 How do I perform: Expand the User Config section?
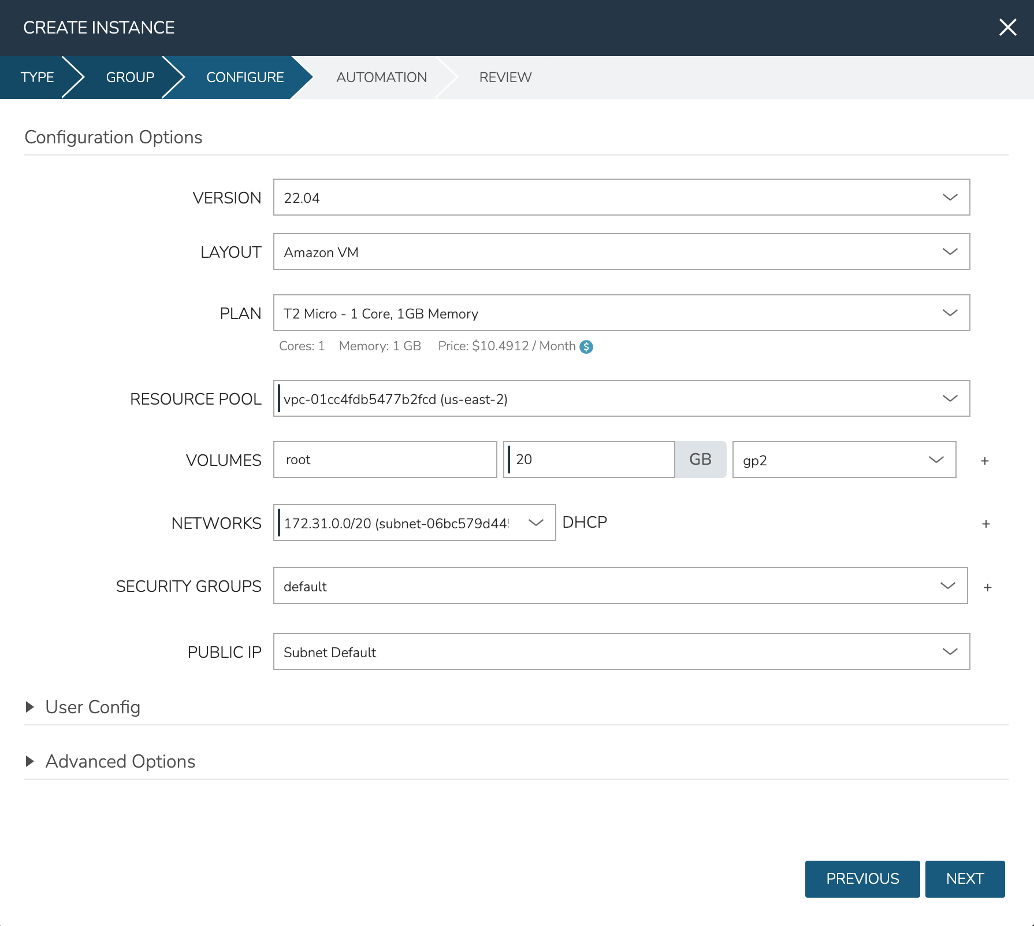coord(92,708)
